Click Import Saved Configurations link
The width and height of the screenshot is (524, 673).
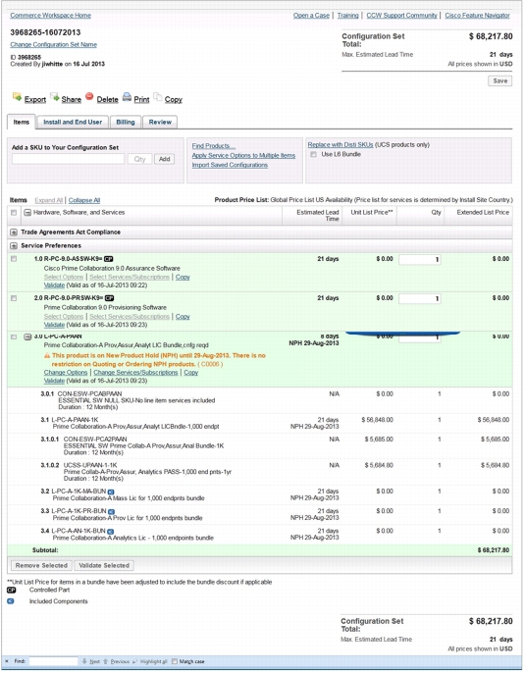(230, 165)
